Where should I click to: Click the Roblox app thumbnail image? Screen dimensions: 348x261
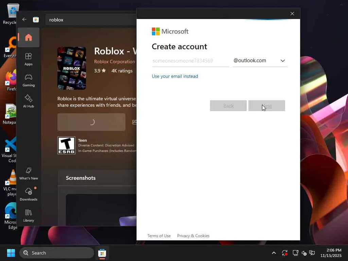click(72, 68)
